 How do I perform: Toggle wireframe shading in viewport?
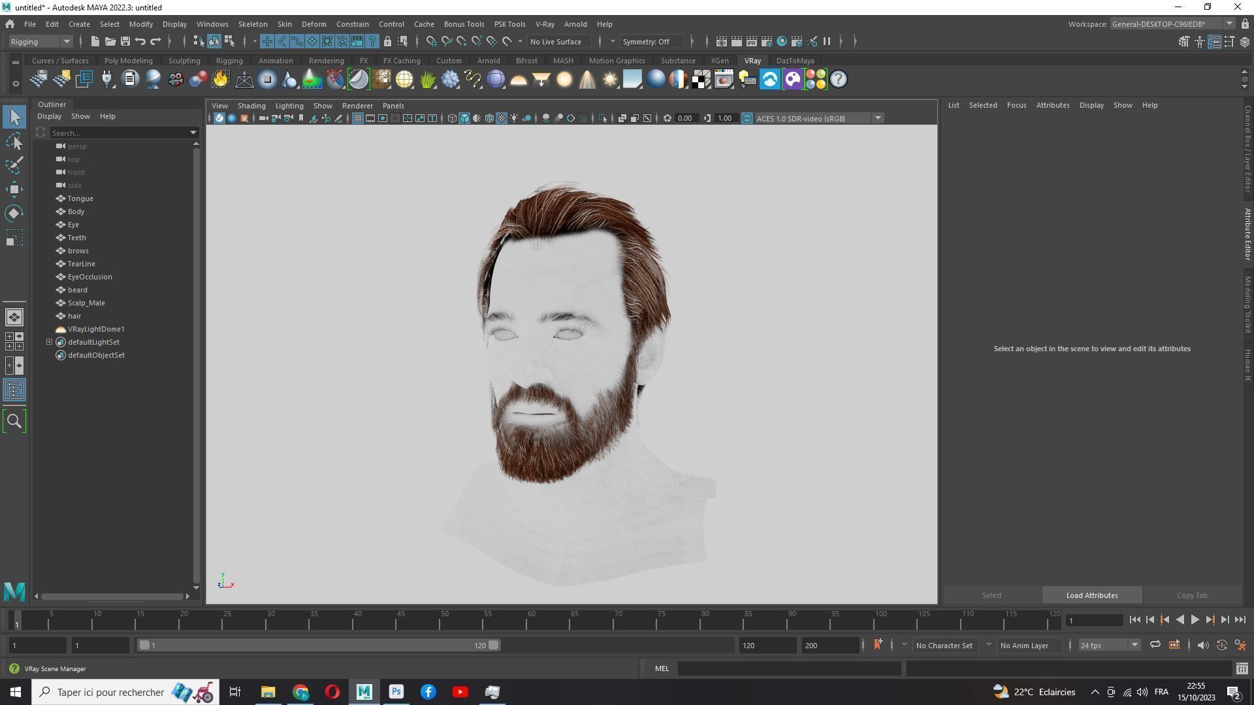452,119
